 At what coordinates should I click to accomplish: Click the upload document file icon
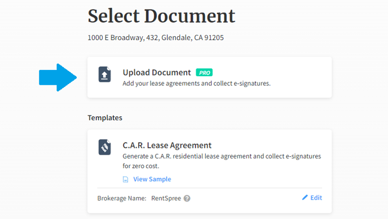click(105, 75)
